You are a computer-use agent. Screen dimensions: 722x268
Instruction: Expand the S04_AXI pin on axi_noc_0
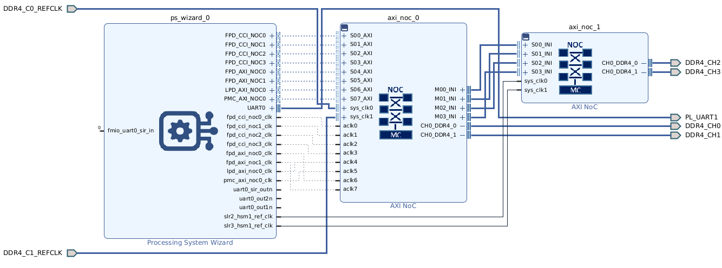(345, 71)
